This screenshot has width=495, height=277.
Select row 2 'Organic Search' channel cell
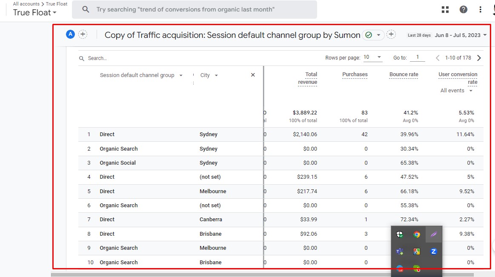pos(119,149)
